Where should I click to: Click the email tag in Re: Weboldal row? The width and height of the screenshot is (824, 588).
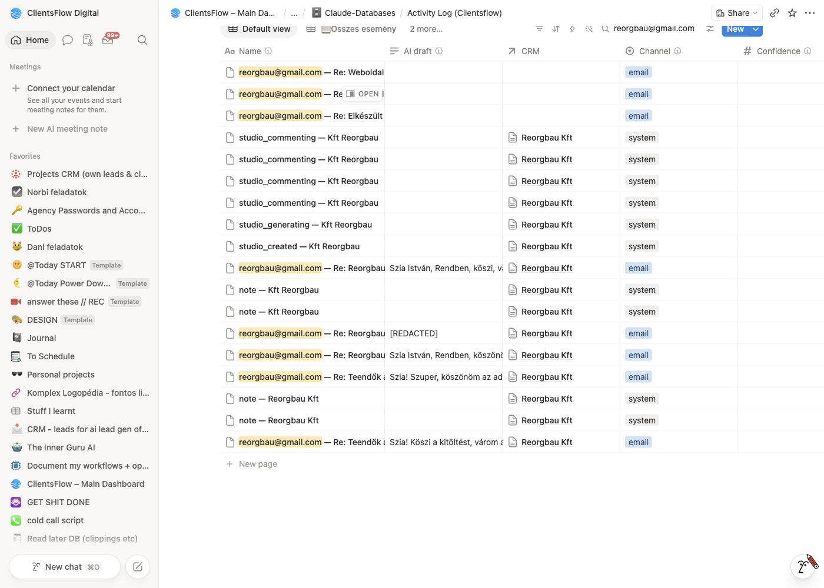point(639,72)
